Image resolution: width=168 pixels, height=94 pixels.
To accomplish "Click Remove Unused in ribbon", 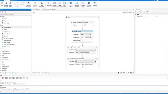I will (x=77, y=5).
